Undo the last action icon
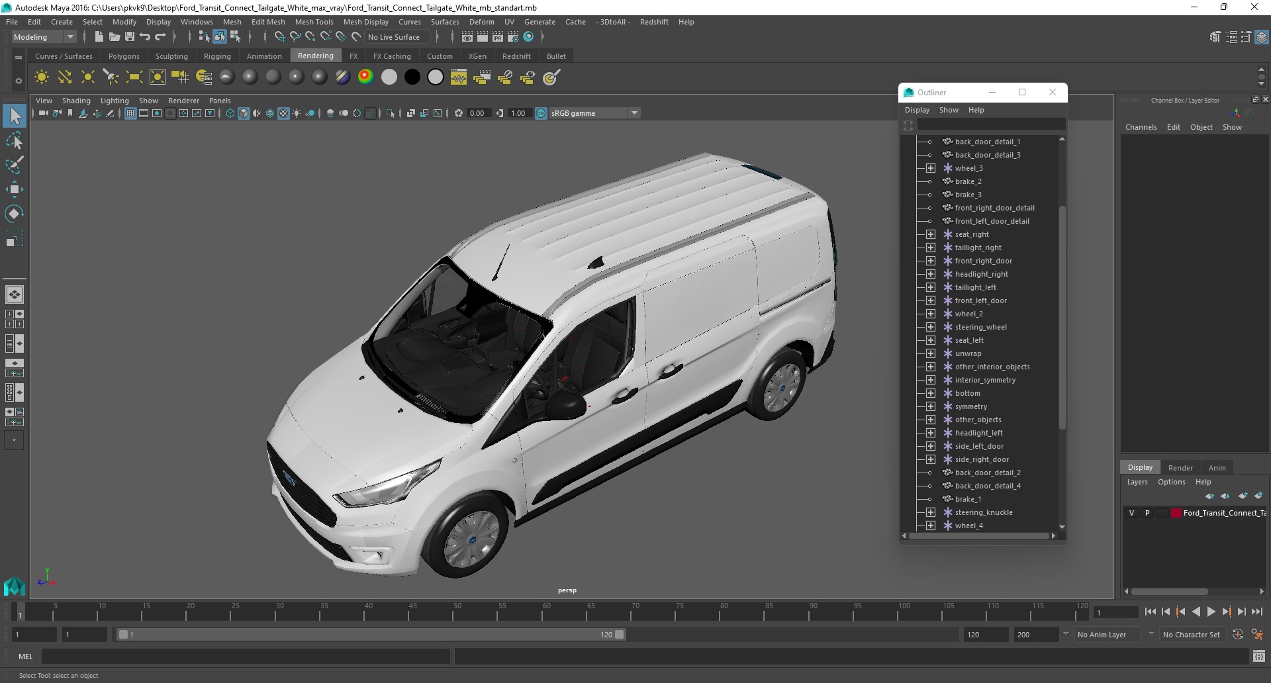Image resolution: width=1271 pixels, height=683 pixels. coord(145,37)
